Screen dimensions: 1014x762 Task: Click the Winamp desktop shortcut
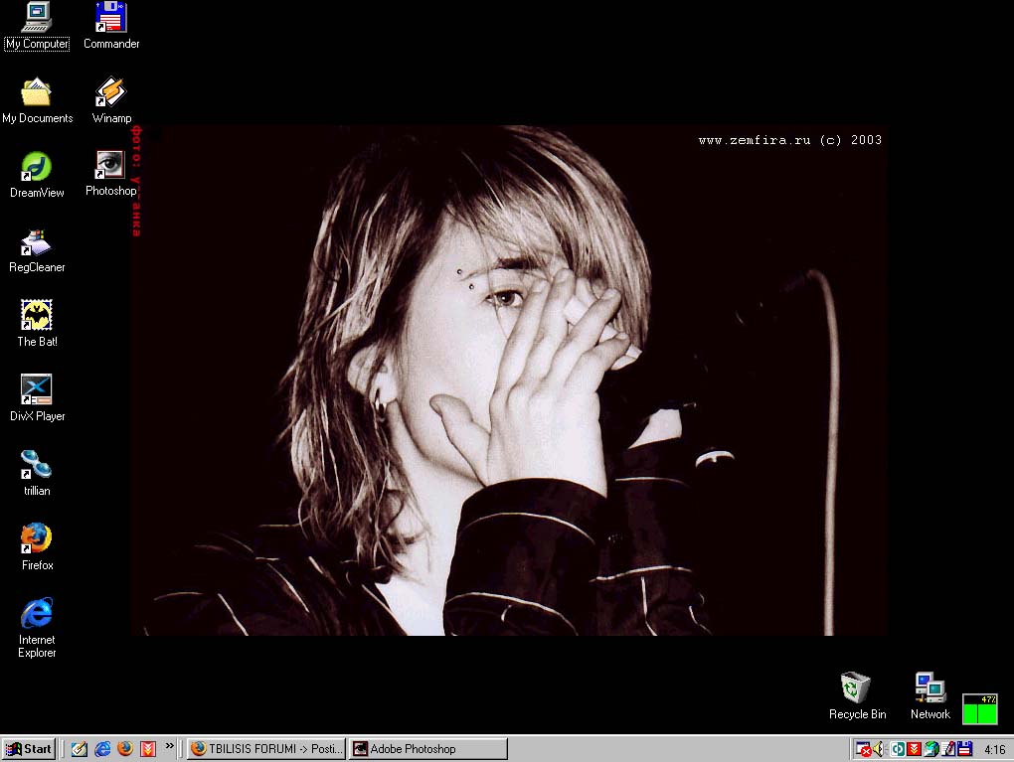coord(111,92)
